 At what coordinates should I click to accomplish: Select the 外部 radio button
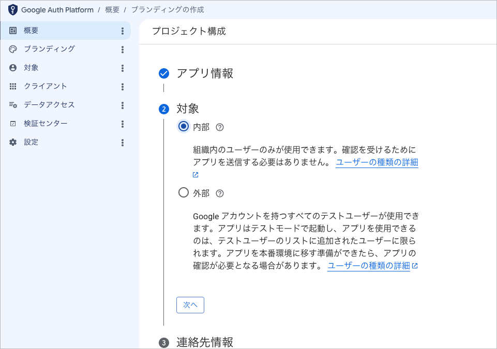point(183,192)
